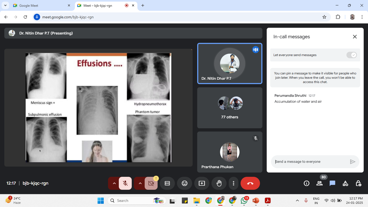The height and width of the screenshot is (207, 368).
Task: Click the Phantom tumor label
Action: click(147, 112)
